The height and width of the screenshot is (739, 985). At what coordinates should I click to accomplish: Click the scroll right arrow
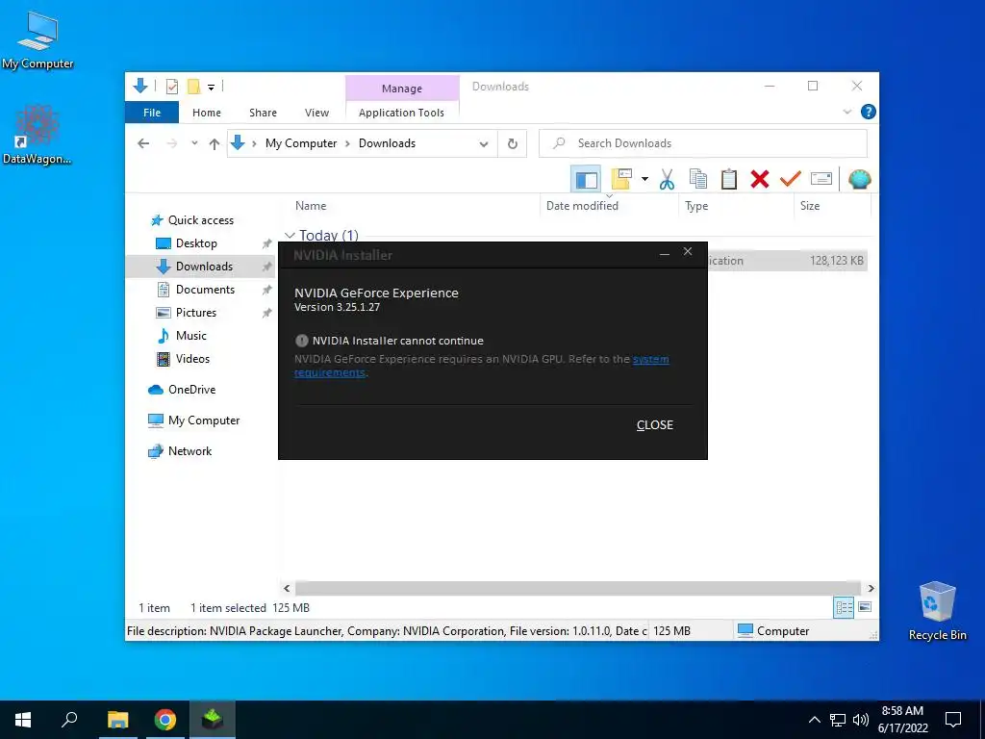[x=871, y=589]
